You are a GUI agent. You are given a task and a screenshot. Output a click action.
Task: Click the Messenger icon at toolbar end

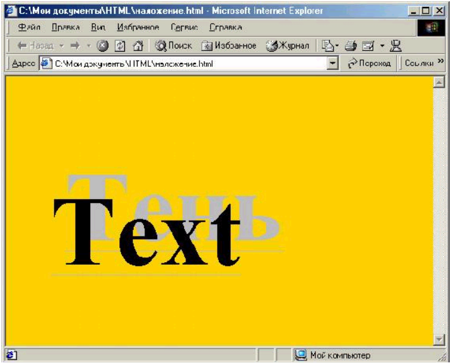(x=396, y=46)
